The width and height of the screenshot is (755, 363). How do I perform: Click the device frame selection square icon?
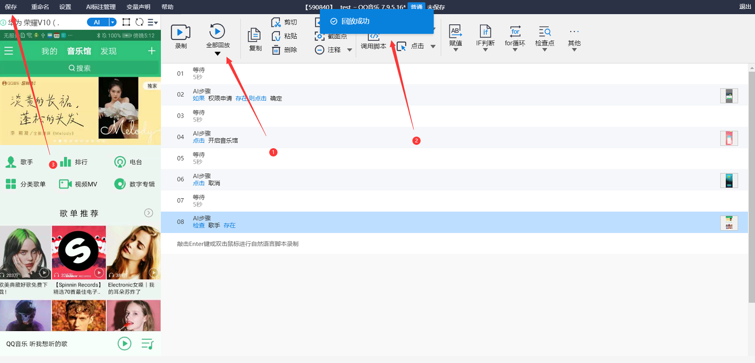coord(127,22)
